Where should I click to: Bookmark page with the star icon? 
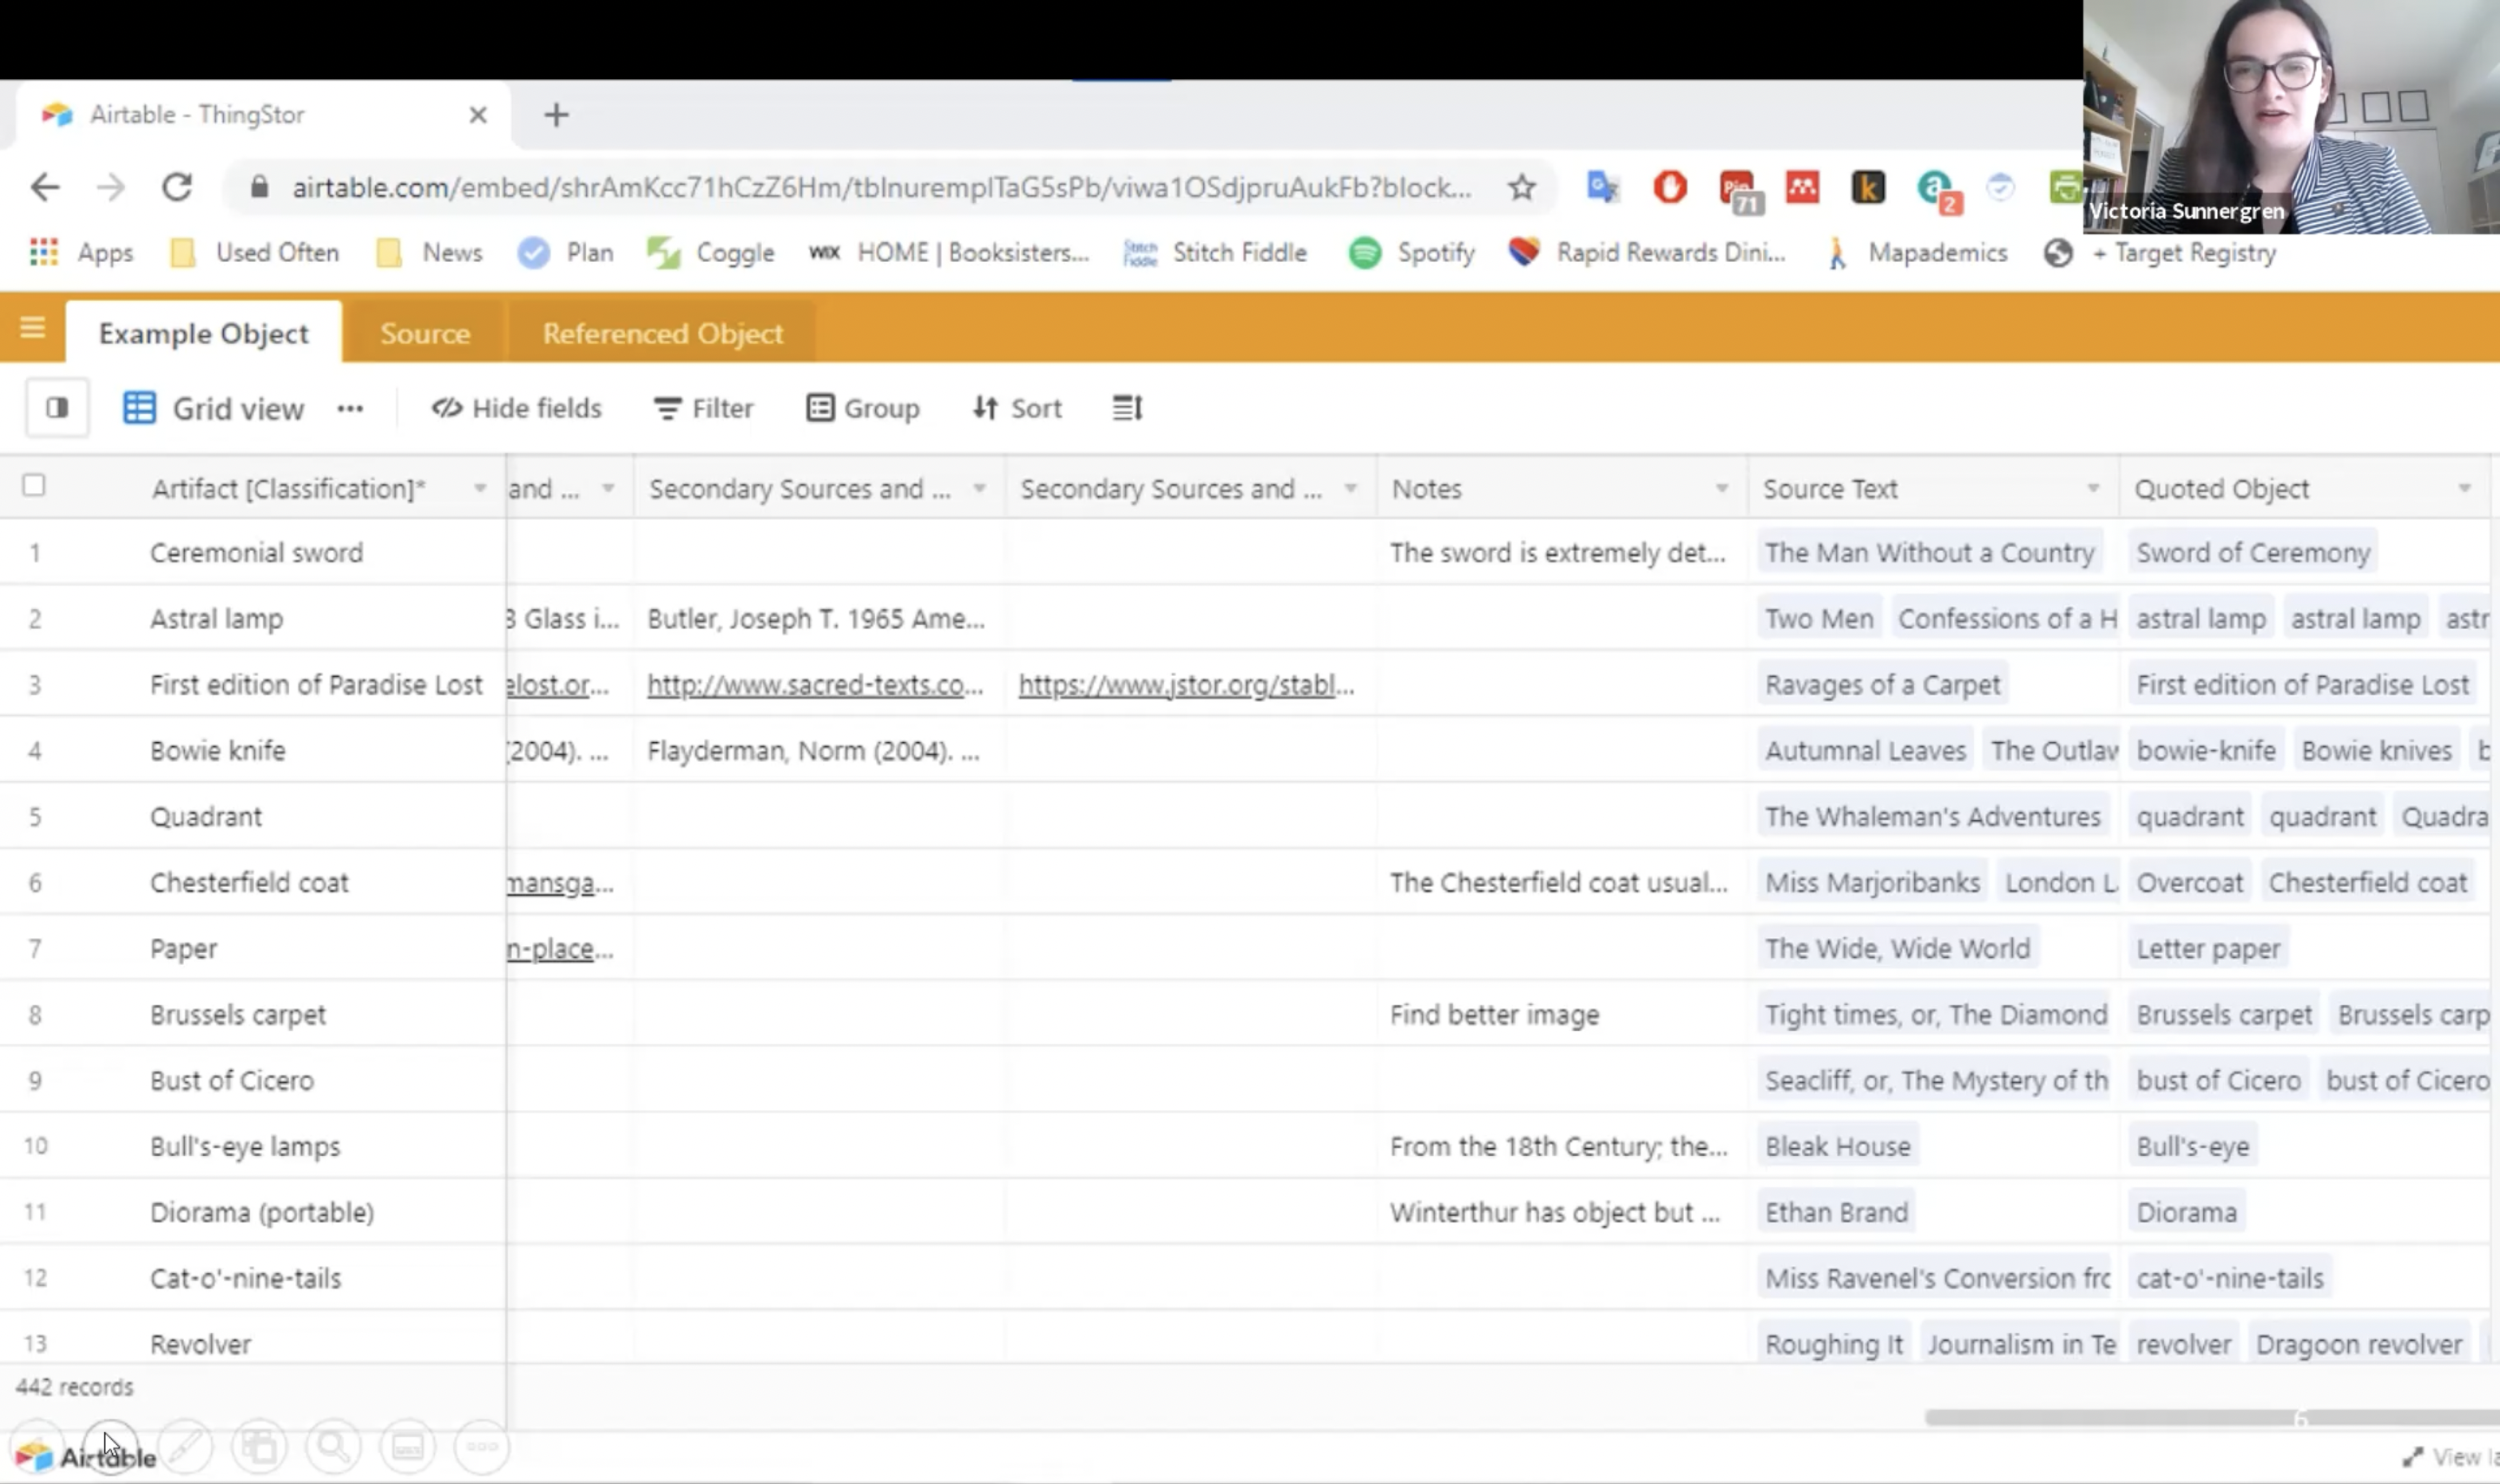coord(1521,188)
